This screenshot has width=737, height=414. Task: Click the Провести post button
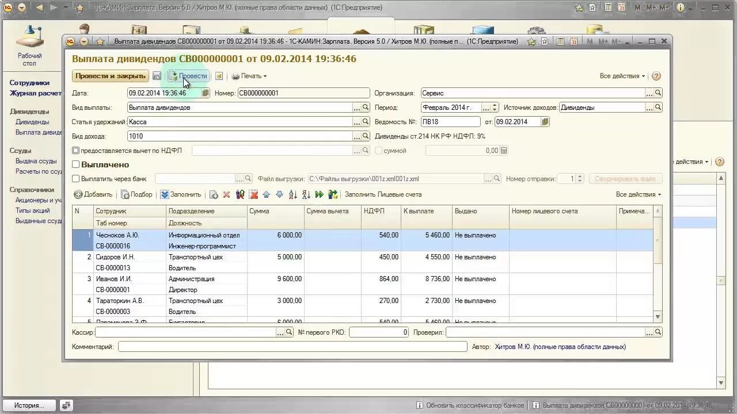point(188,76)
